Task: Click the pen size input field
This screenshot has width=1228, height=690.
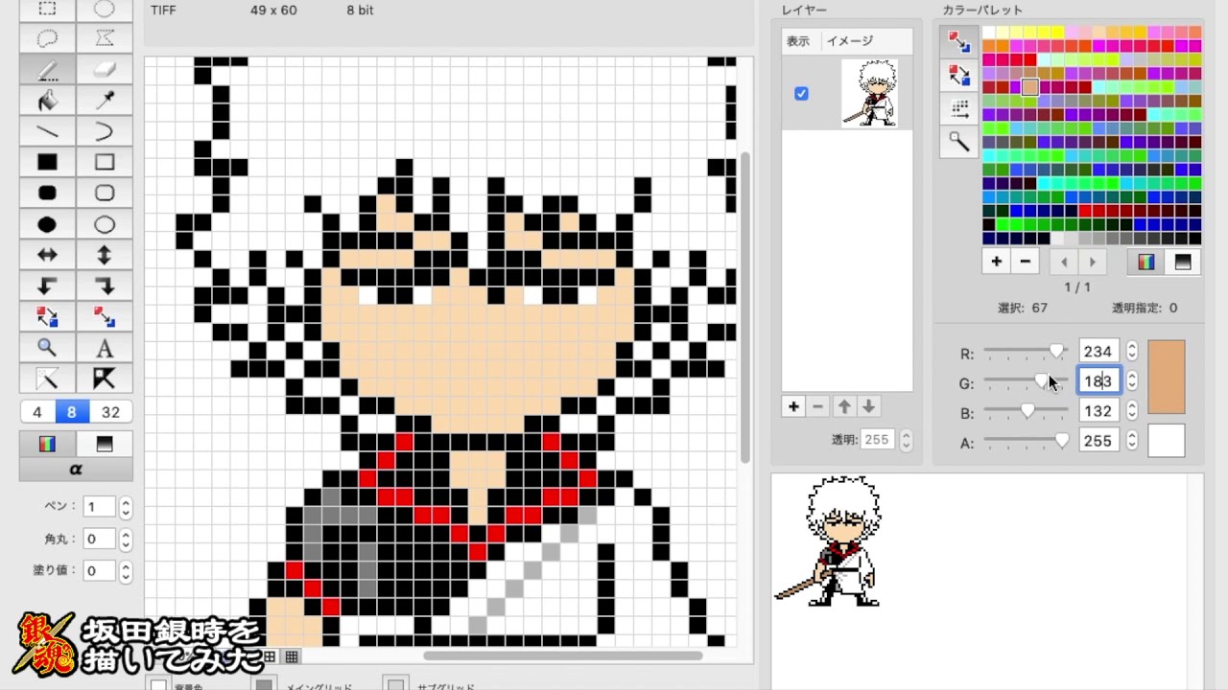Action: point(99,507)
